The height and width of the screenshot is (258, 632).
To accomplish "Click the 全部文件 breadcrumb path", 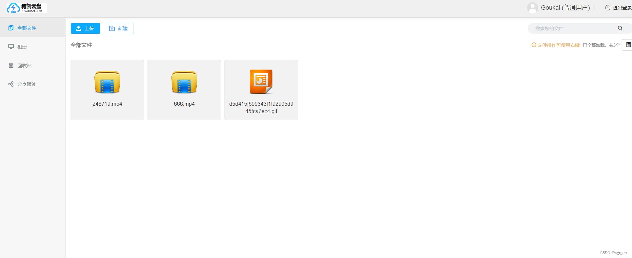I will pyautogui.click(x=81, y=45).
